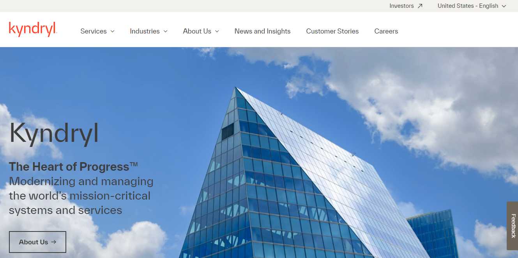
Task: Expand the Services chevron
Action: [x=112, y=32]
